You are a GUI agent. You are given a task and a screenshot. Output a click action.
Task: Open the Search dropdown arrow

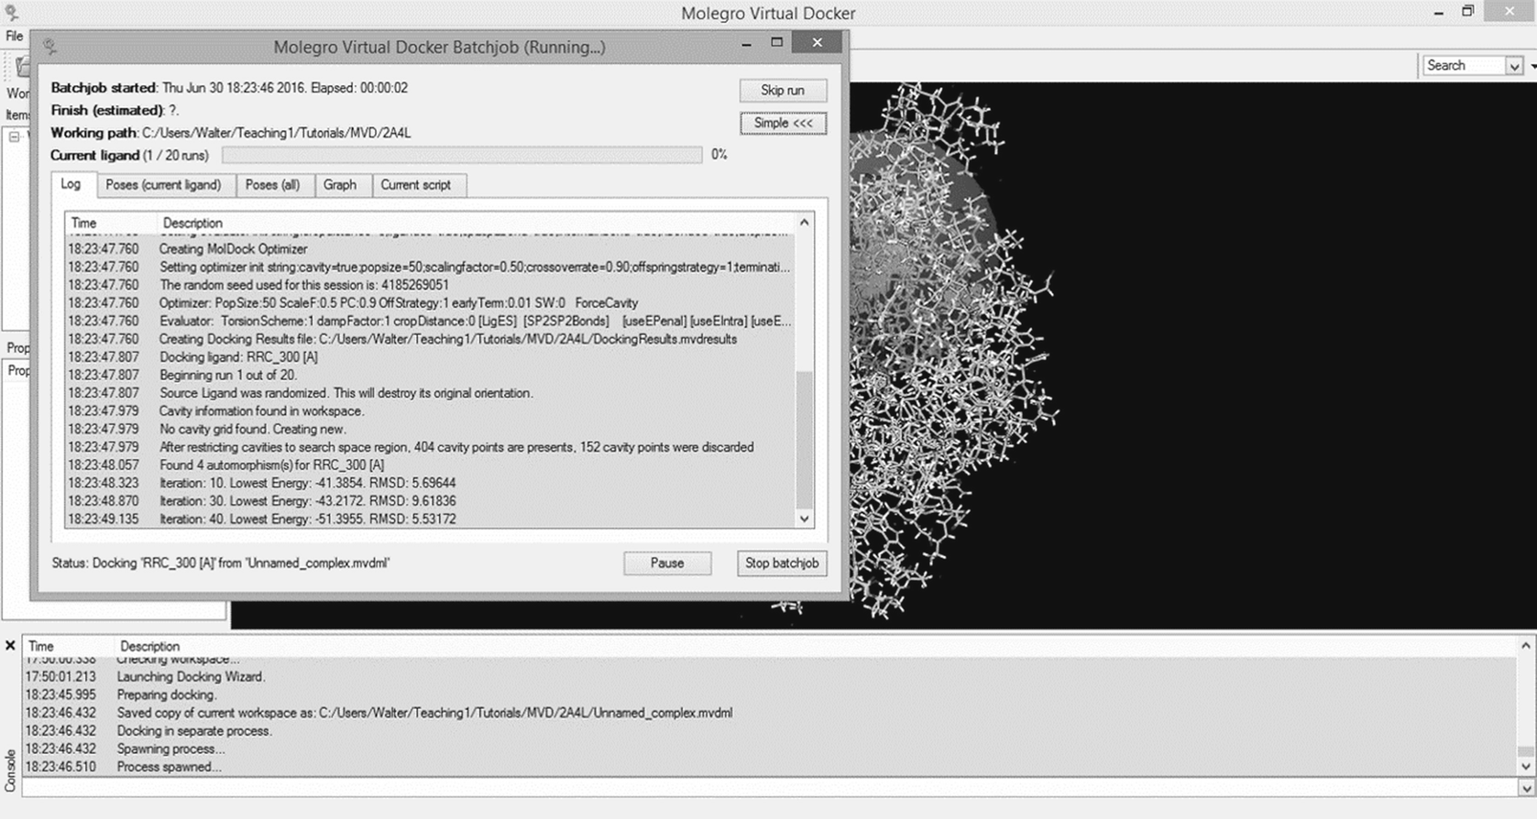1514,66
